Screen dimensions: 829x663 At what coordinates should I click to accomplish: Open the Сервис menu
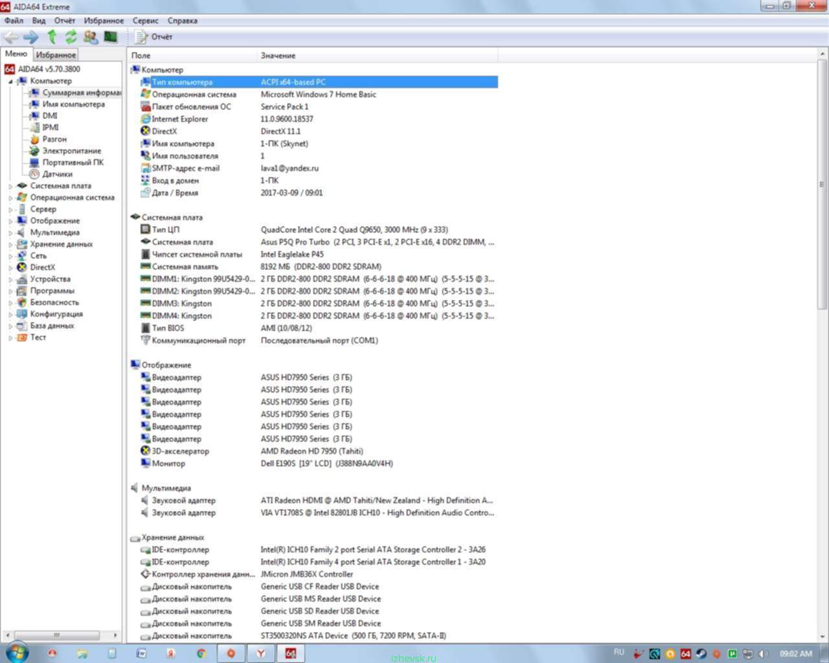click(145, 21)
